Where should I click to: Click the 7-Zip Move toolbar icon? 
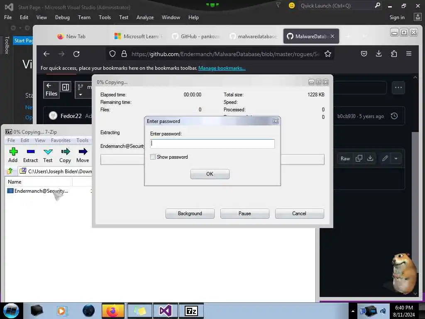click(x=83, y=155)
